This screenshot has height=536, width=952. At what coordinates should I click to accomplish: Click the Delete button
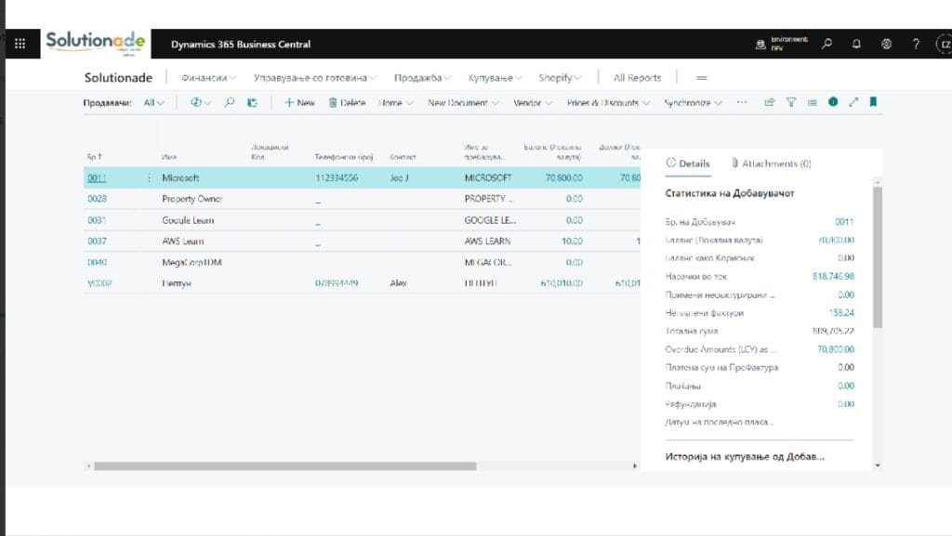(x=347, y=103)
